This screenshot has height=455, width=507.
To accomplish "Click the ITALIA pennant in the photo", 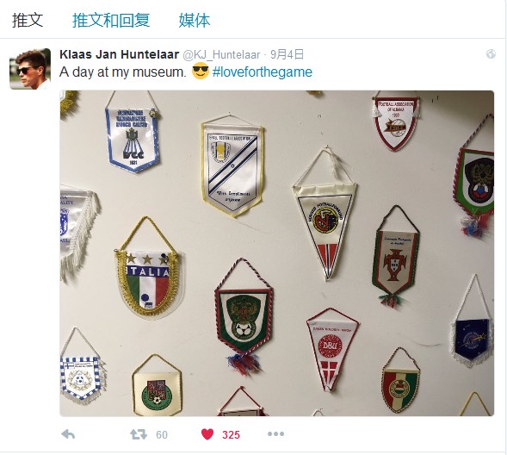I will 148,268.
